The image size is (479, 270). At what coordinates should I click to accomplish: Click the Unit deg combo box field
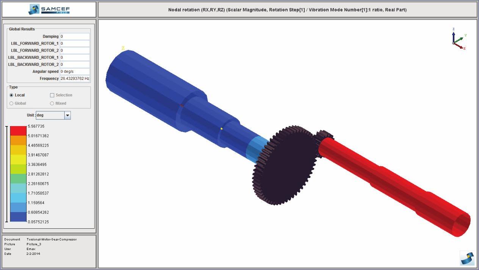pos(50,115)
